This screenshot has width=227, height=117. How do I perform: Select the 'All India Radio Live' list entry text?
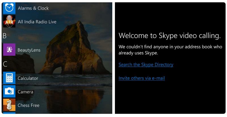pyautogui.click(x=37, y=22)
